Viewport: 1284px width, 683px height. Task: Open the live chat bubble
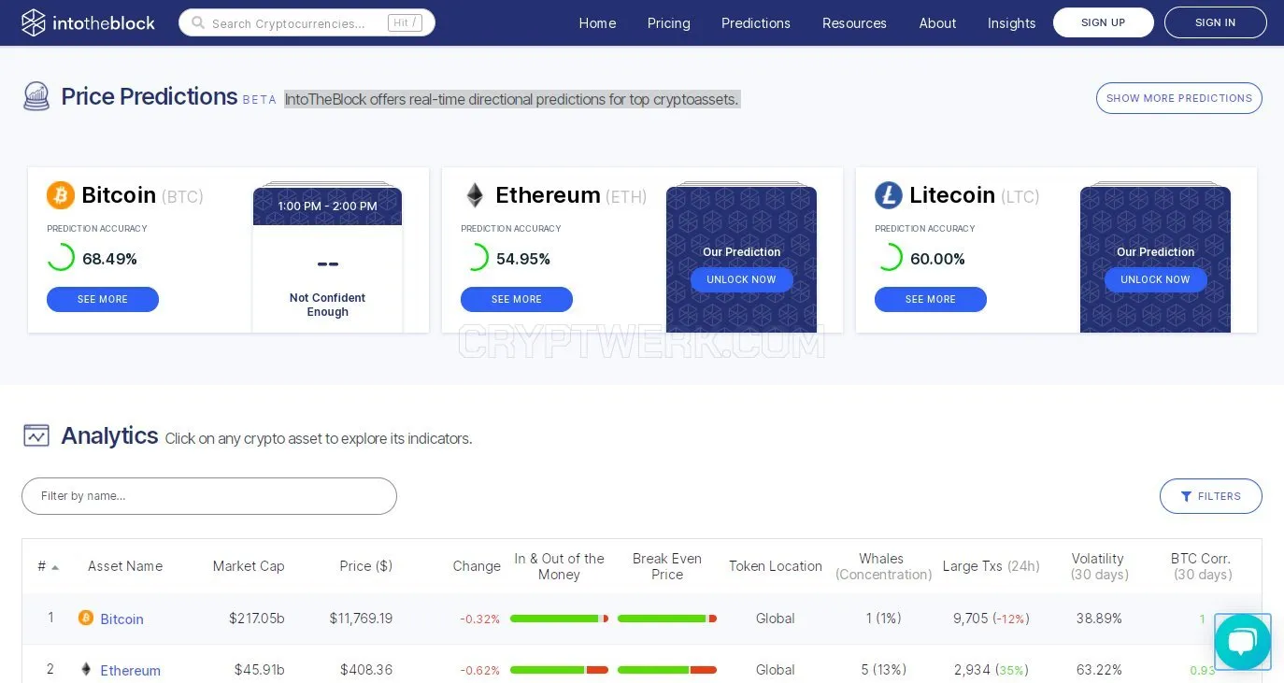pos(1243,642)
